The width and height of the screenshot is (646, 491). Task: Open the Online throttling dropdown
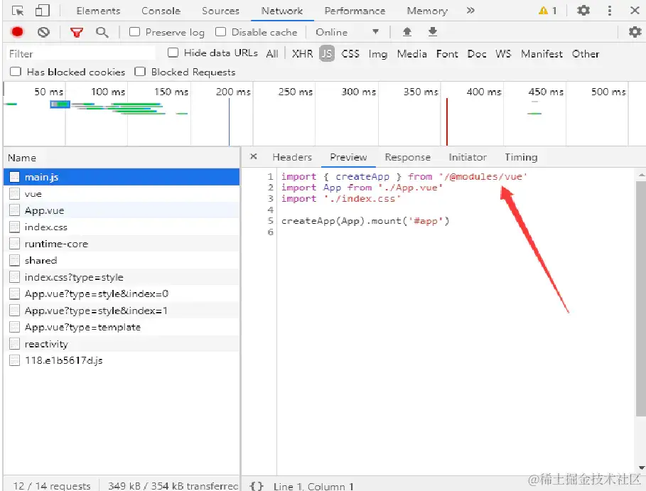(347, 32)
